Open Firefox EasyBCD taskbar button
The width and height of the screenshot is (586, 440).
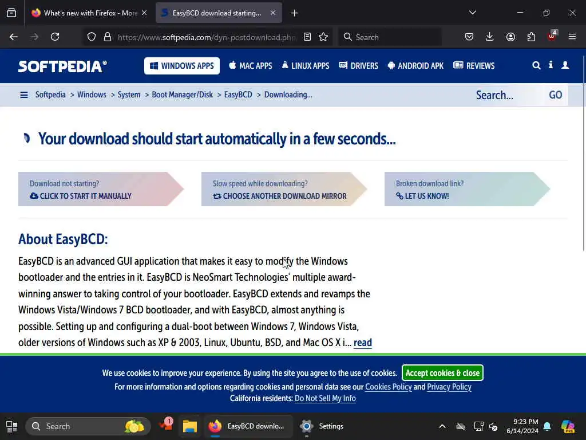(x=248, y=426)
